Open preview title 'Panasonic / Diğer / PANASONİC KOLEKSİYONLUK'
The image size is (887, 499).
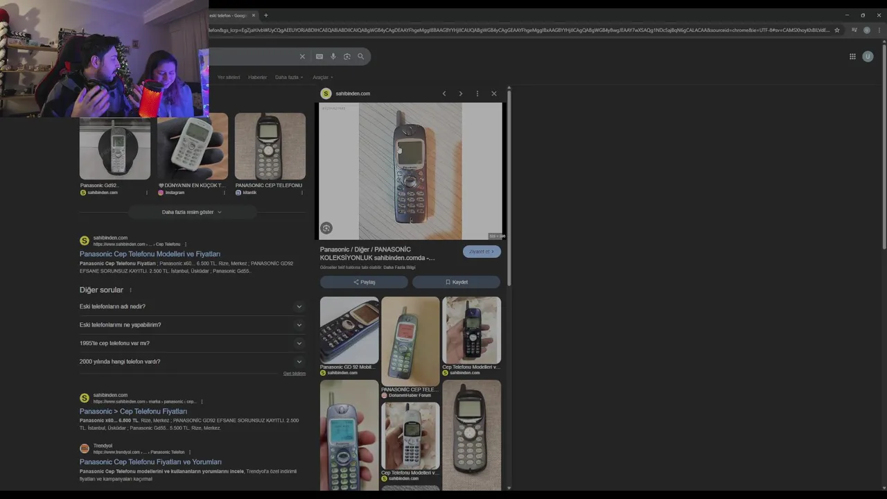tap(378, 254)
